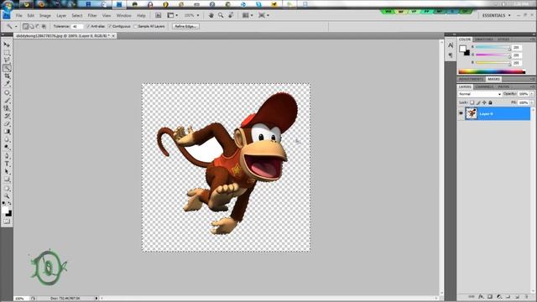Image resolution: width=537 pixels, height=302 pixels.
Task: Select the Horizontal Type tool
Action: (x=7, y=164)
